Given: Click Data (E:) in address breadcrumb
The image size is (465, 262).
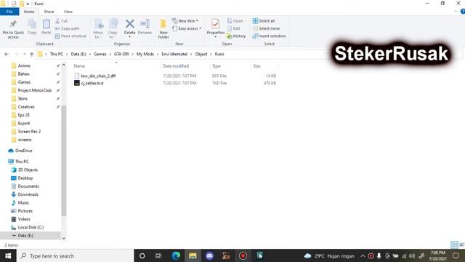Looking at the screenshot, I should click(x=78, y=54).
